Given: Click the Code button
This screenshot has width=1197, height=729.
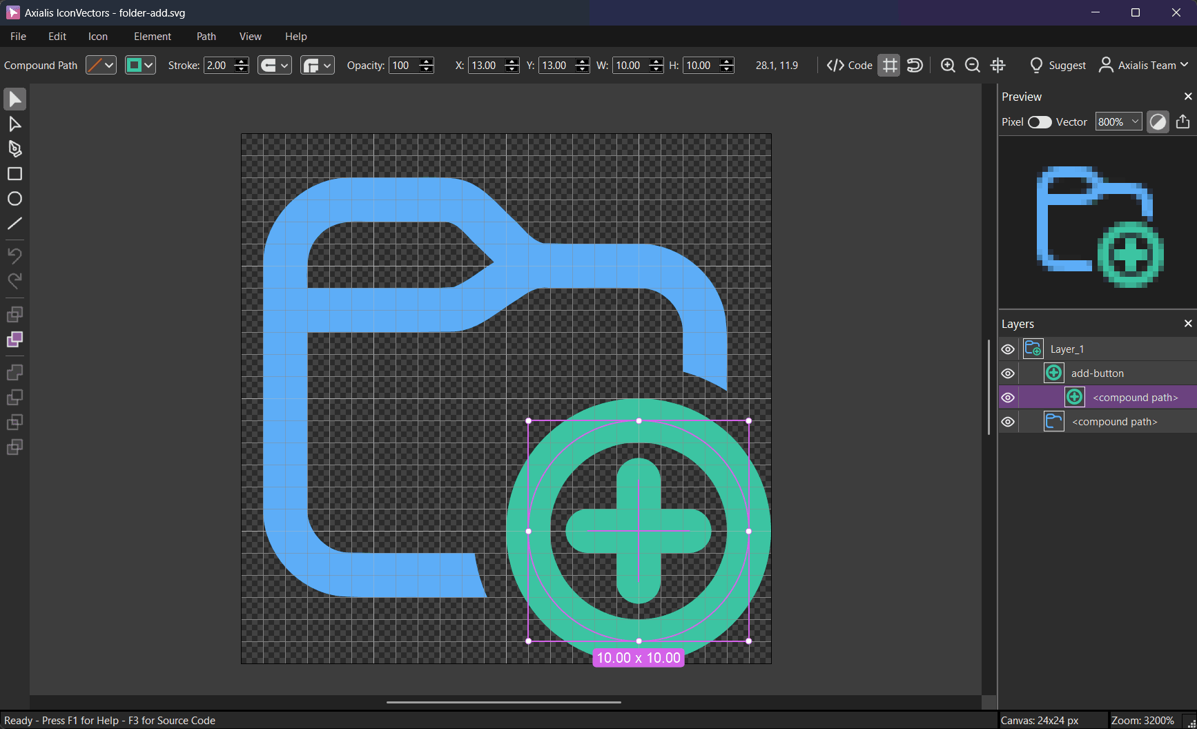Looking at the screenshot, I should point(849,66).
